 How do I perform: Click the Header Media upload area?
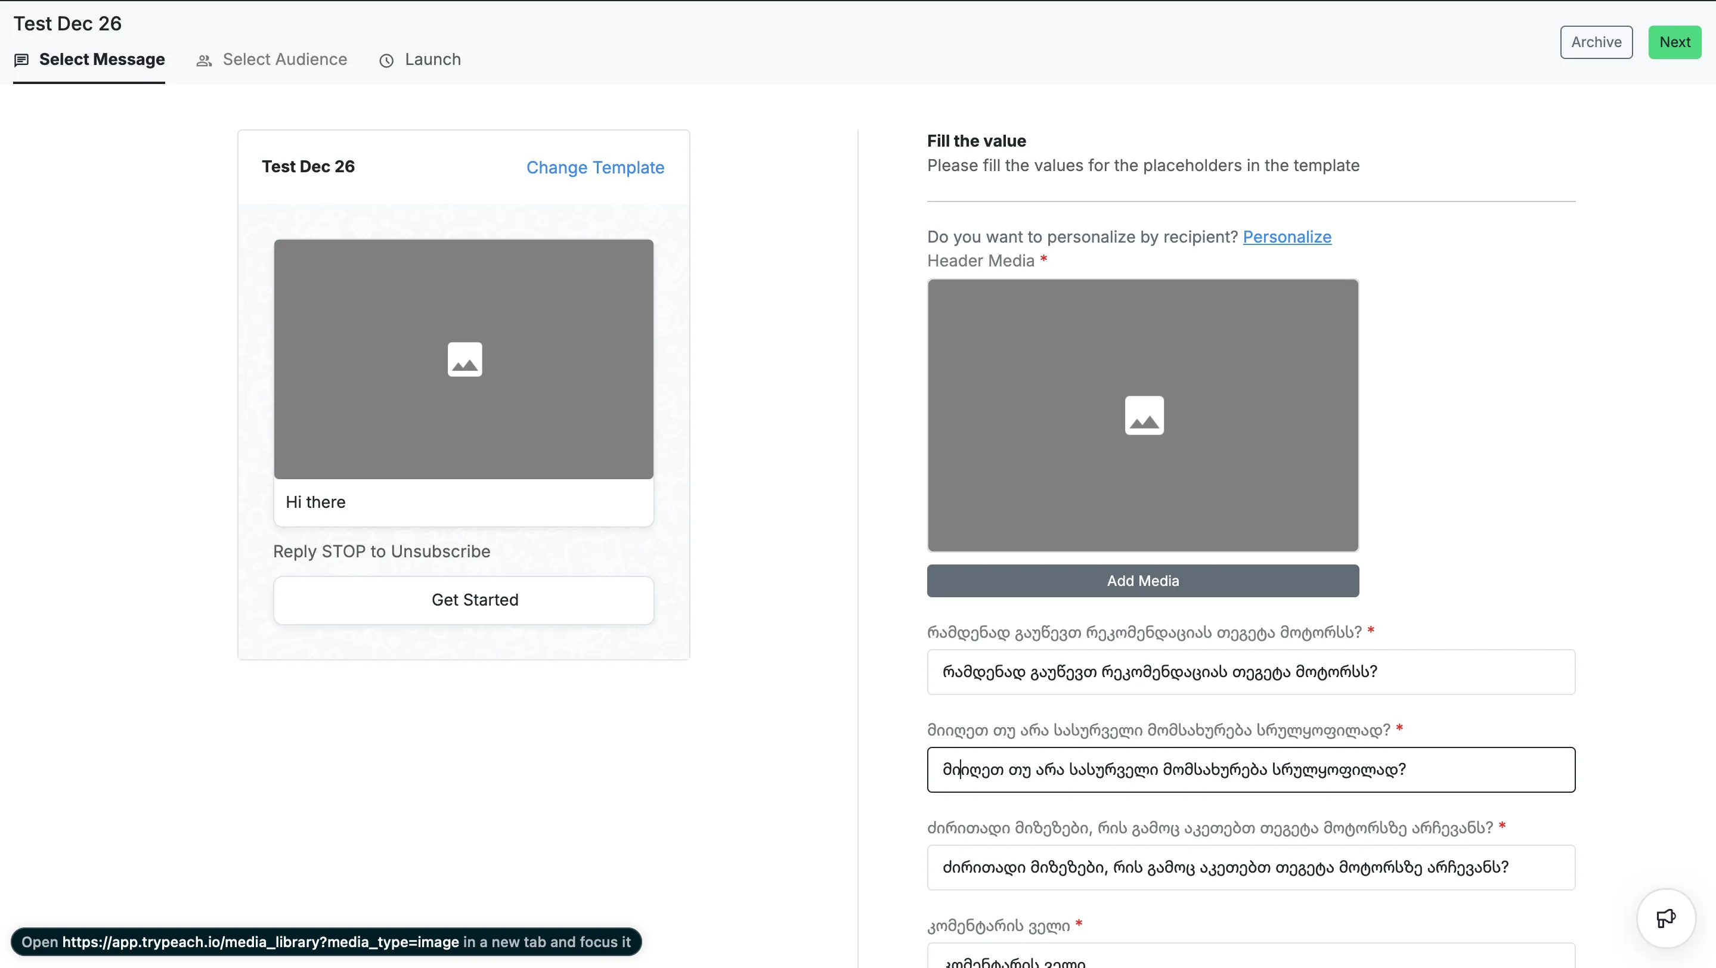(1143, 415)
